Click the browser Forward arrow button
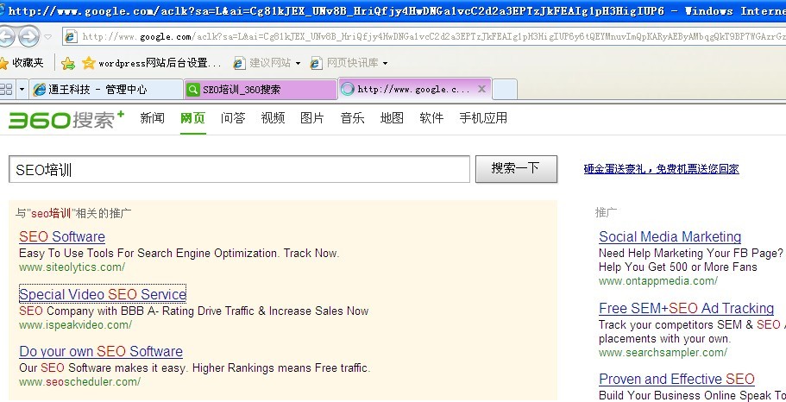 click(x=28, y=36)
